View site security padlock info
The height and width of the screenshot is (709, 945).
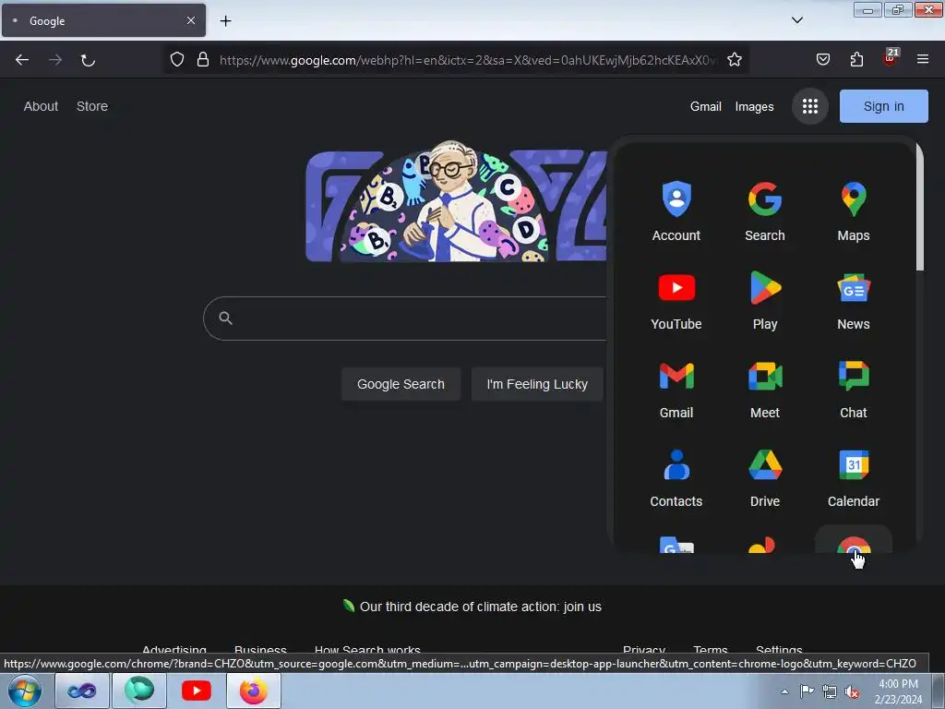pos(203,60)
